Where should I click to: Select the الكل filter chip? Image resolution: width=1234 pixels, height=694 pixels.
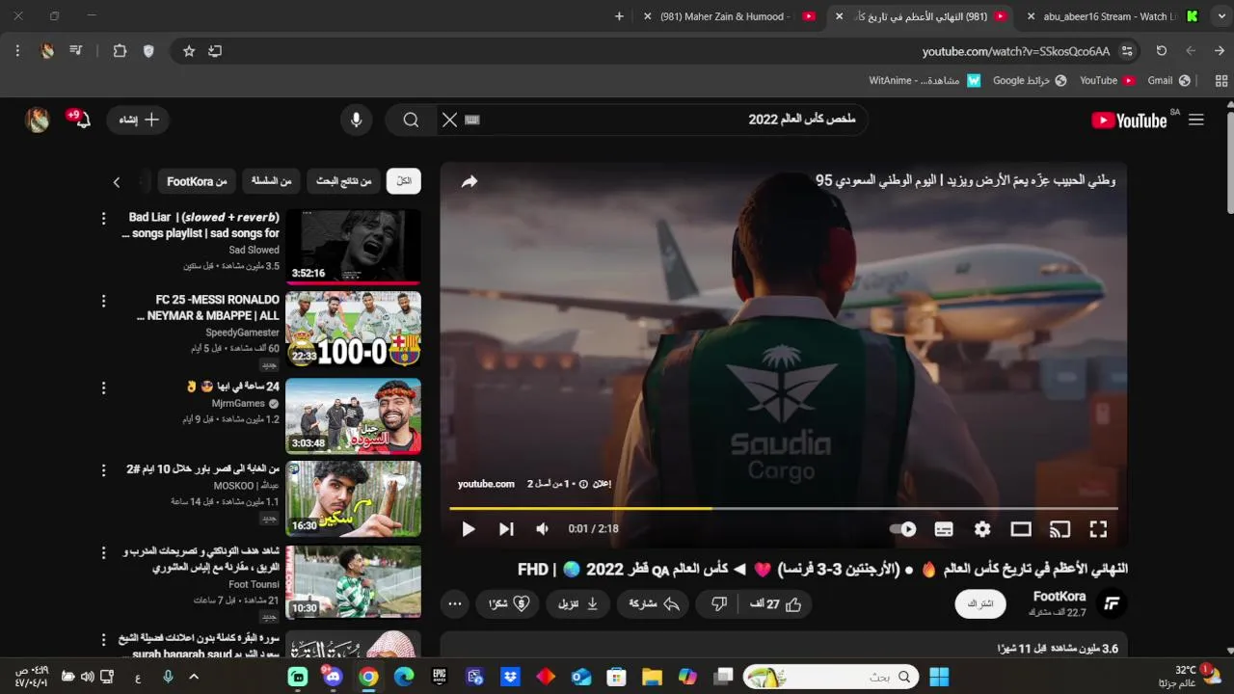point(404,181)
